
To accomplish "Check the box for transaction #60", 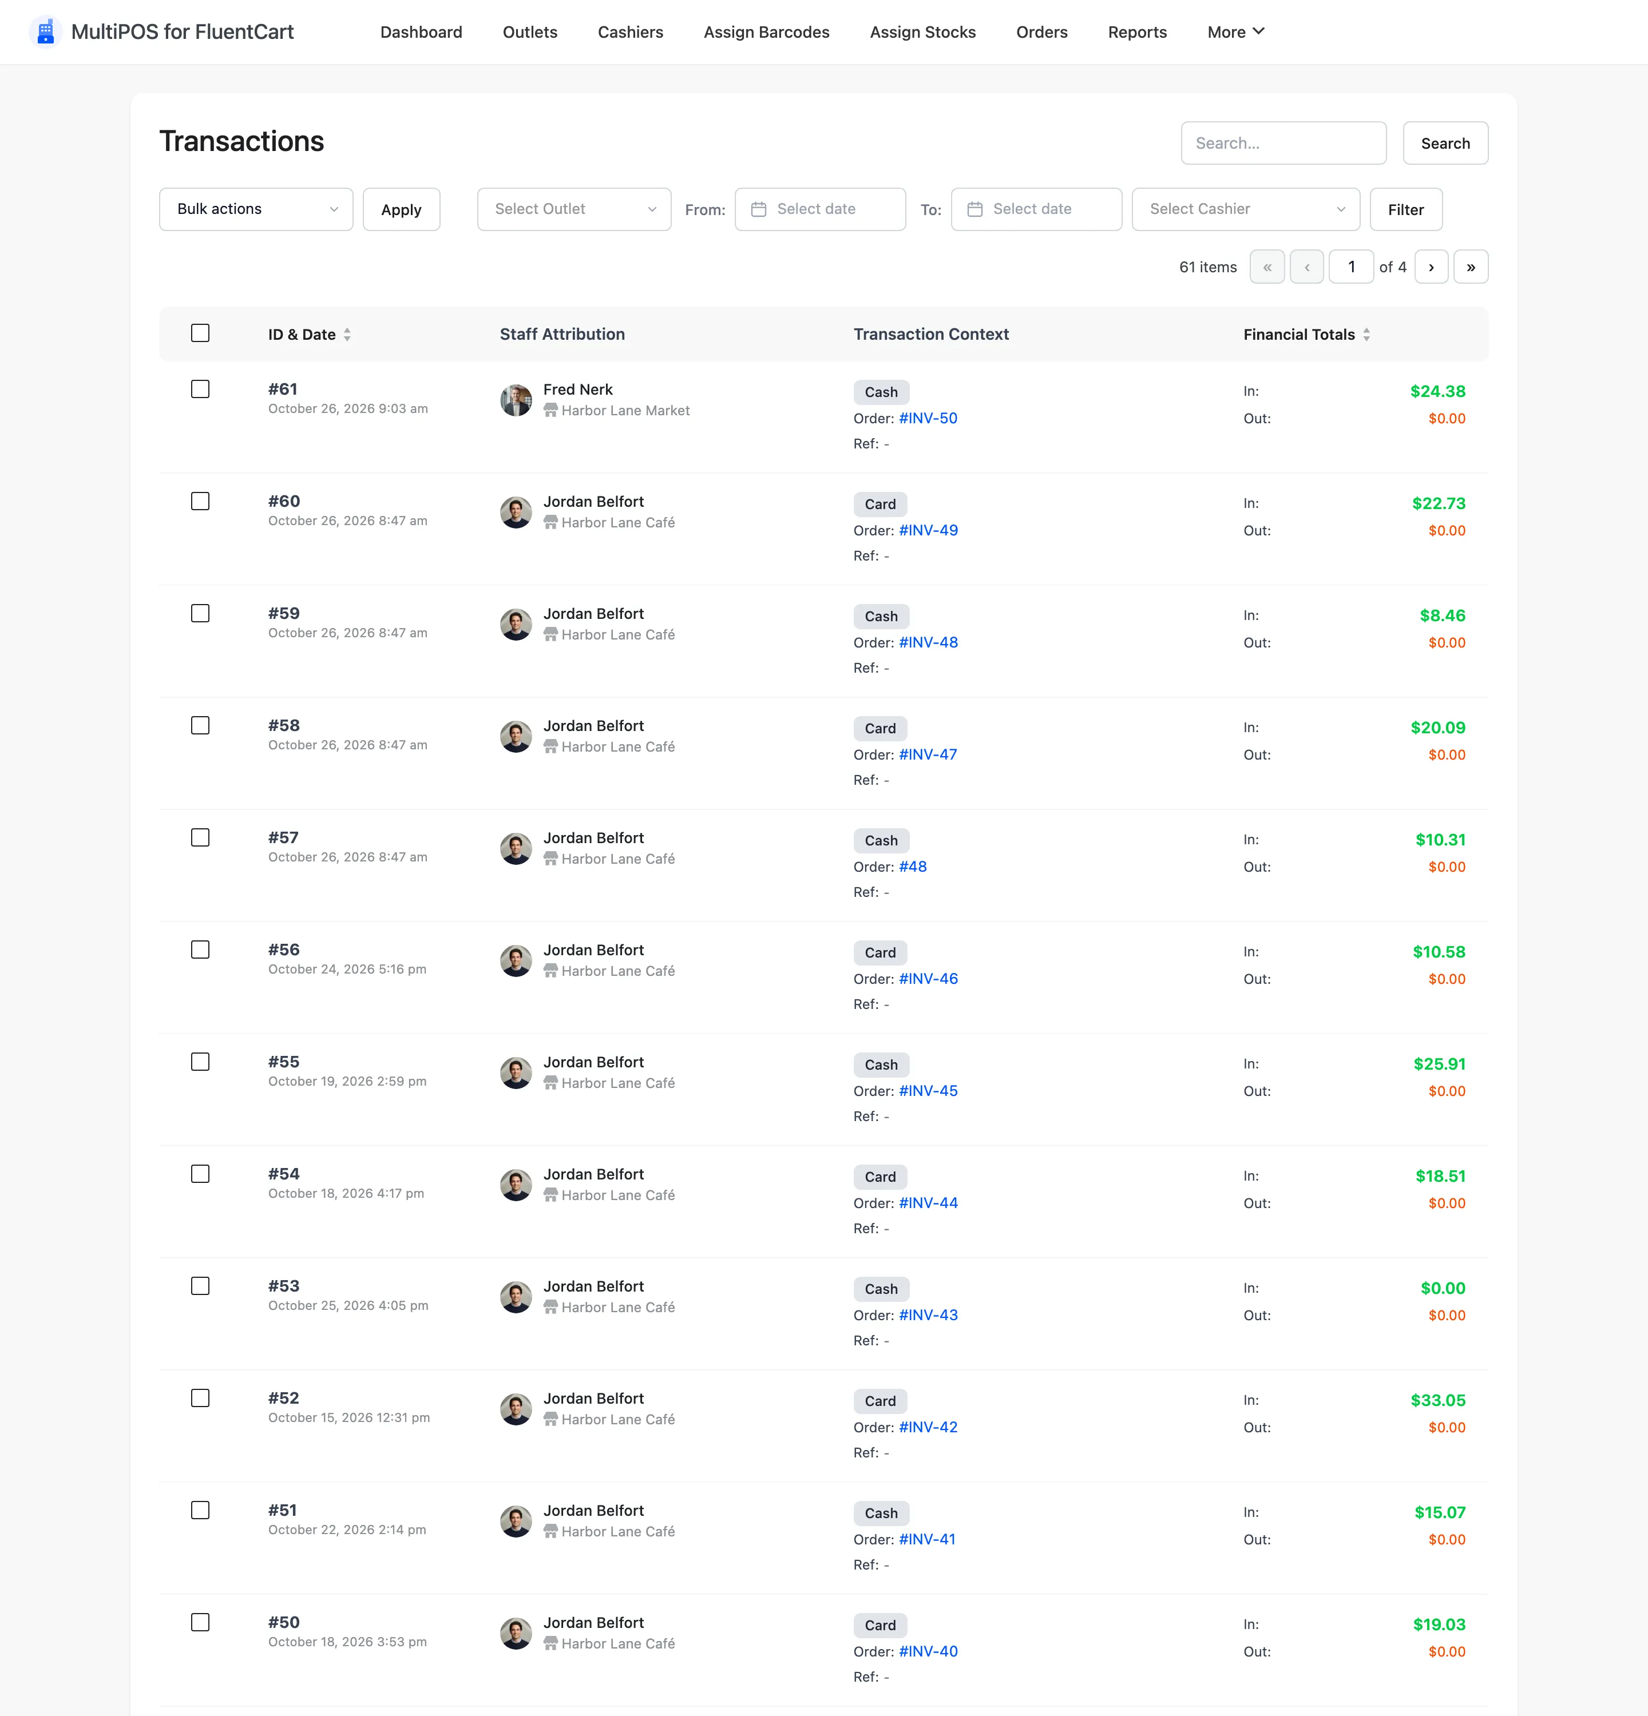I will coord(200,501).
